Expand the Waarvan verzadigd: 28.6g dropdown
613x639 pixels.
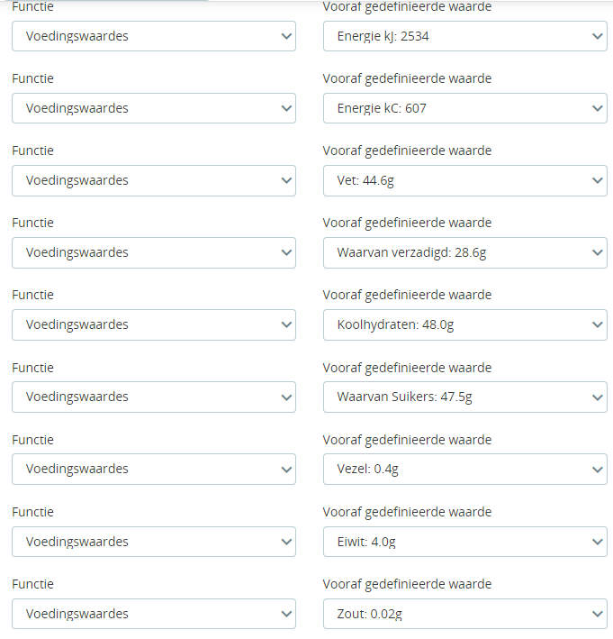click(x=464, y=252)
